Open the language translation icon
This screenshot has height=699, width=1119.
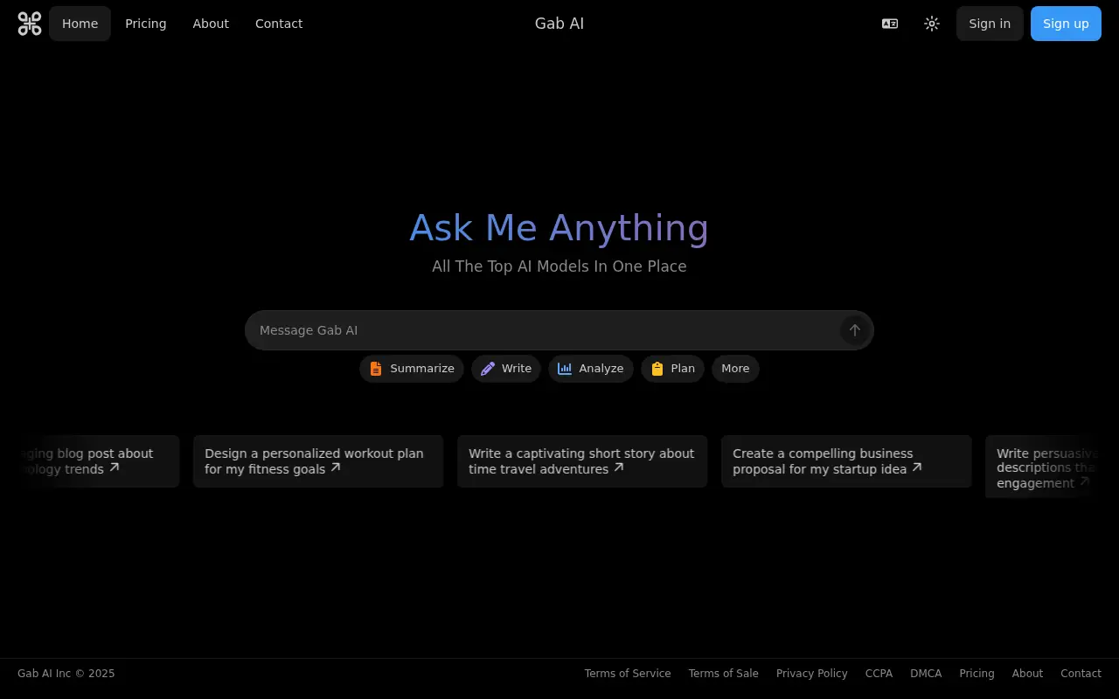pyautogui.click(x=889, y=24)
